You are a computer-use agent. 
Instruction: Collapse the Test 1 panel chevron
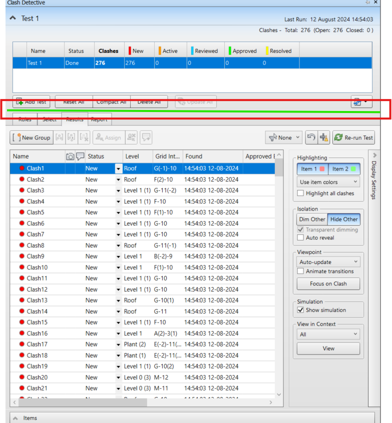[13, 18]
